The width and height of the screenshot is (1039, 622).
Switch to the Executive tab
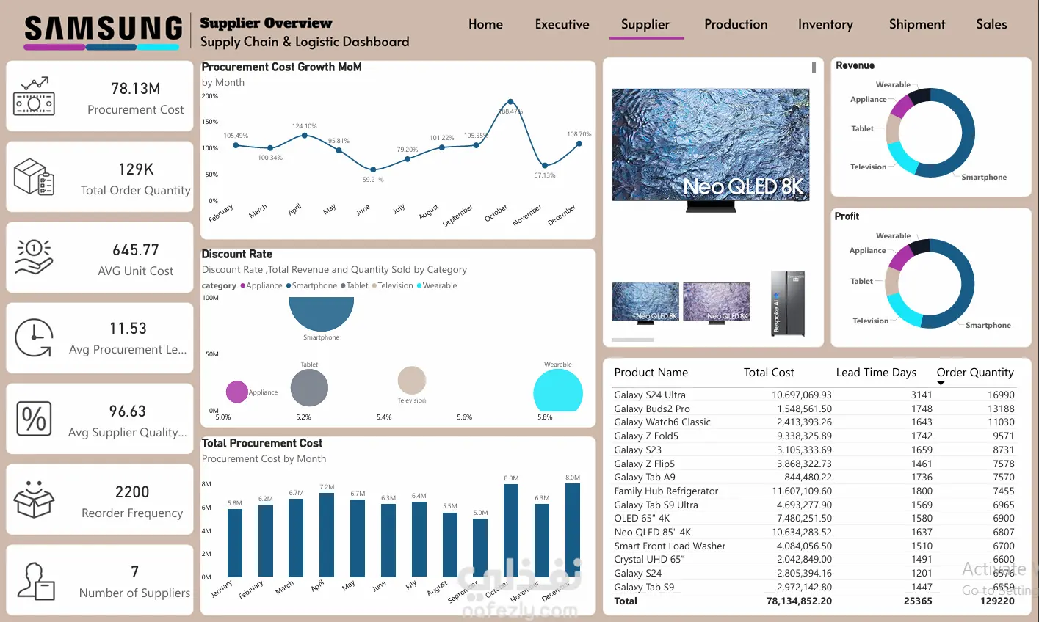click(x=562, y=24)
